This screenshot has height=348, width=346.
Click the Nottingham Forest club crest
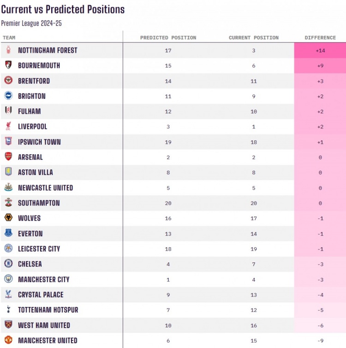pyautogui.click(x=8, y=50)
